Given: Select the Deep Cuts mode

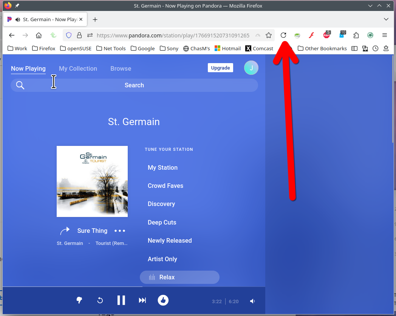Looking at the screenshot, I should 162,222.
